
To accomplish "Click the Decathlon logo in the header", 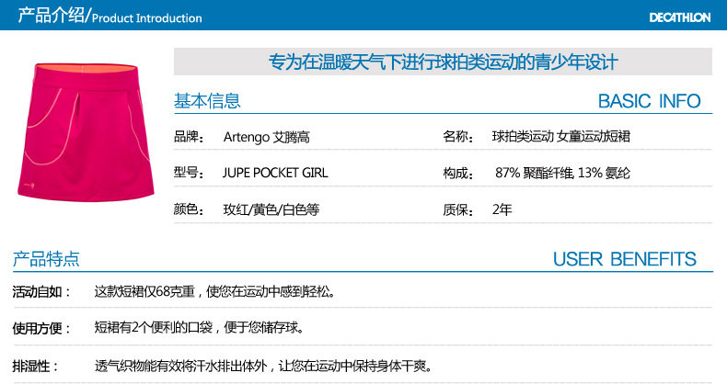I will click(680, 17).
